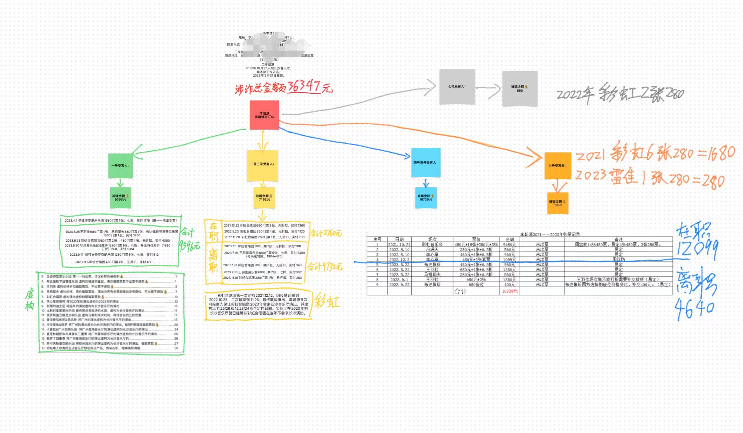Screen dimensions: 743x433
Task: Click list item '16. 鲍罗丁四重奏'
Action: click(x=109, y=339)
